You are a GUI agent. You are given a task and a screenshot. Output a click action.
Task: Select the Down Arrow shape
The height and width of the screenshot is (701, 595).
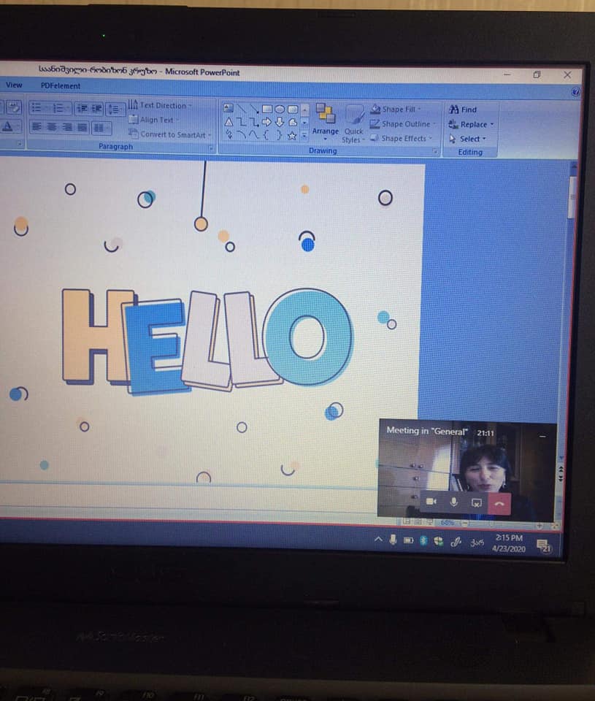[x=280, y=122]
